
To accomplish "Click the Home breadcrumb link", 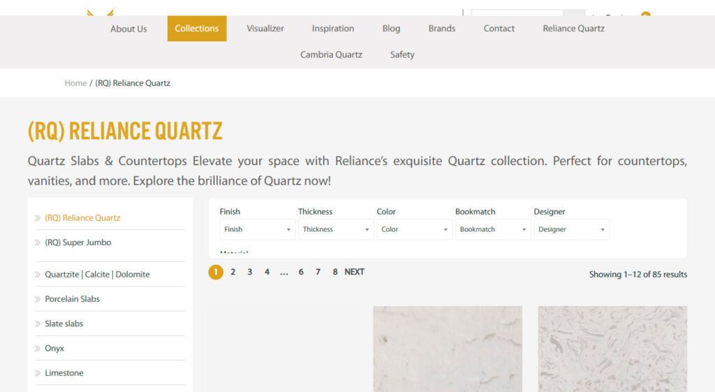I will point(75,83).
